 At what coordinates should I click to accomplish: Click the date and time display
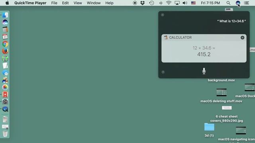pos(210,3)
